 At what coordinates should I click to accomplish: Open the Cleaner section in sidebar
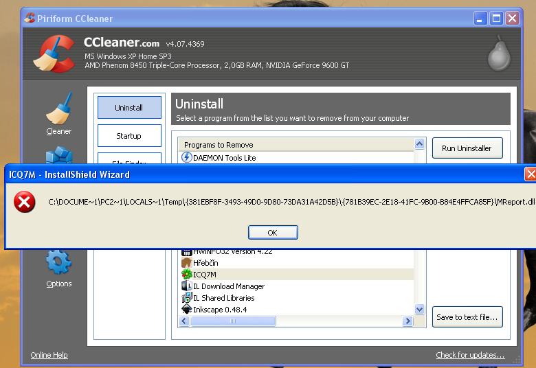point(59,114)
